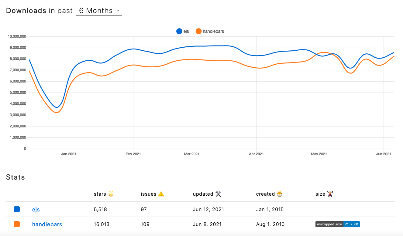The image size is (403, 236).
Task: Click the issues column header text
Action: coord(149,194)
